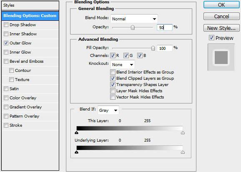This screenshot has height=172, width=241.
Task: Click This Layer white slider triangle
Action: pyautogui.click(x=183, y=133)
